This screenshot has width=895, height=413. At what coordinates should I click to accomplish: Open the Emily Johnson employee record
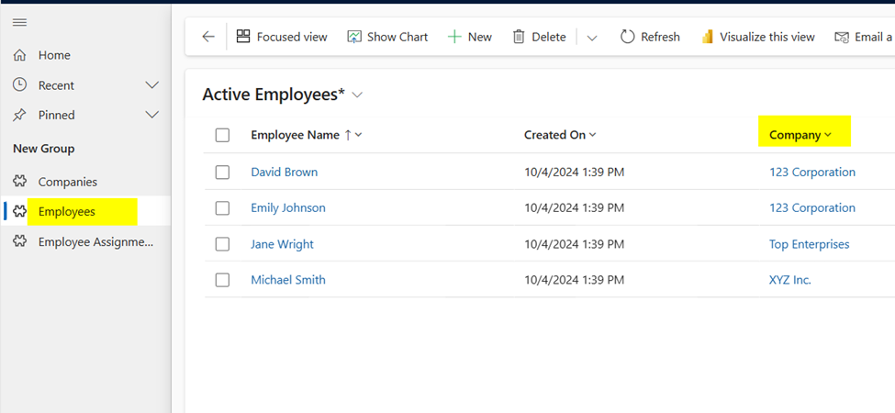point(288,208)
